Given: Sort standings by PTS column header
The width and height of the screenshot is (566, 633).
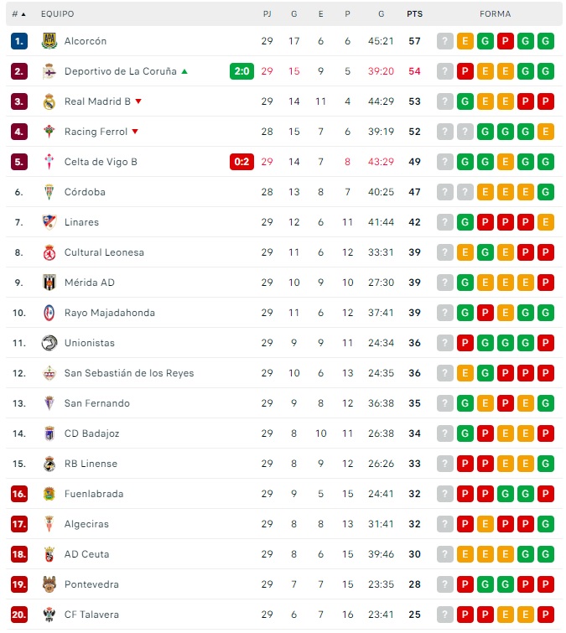Looking at the screenshot, I should pyautogui.click(x=414, y=14).
